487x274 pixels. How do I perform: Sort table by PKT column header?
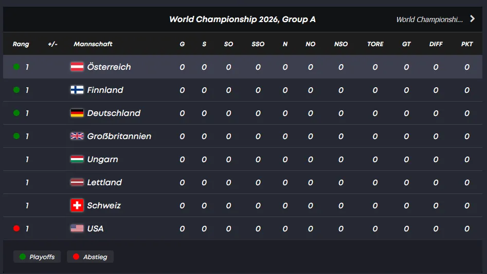tap(467, 44)
